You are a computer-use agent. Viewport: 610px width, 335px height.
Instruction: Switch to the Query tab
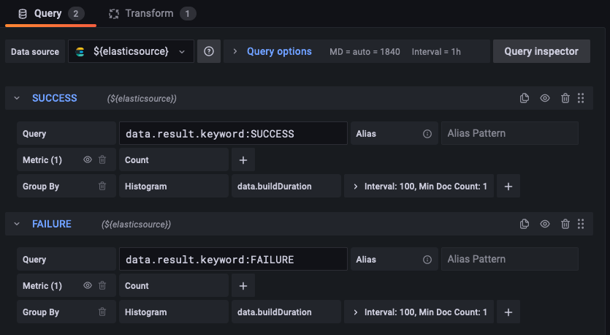click(x=50, y=14)
